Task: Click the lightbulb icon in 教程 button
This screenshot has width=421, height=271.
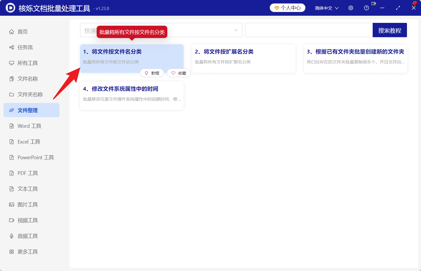Action: [x=146, y=73]
